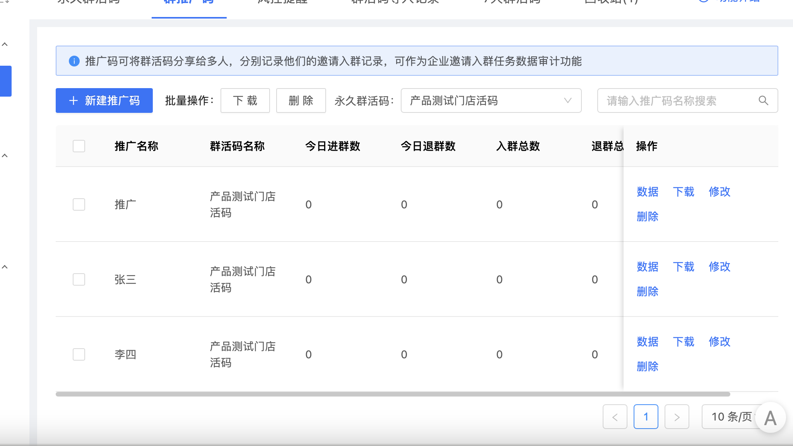Tick the checkbox for the 张三 row
This screenshot has width=793, height=446.
tap(79, 279)
